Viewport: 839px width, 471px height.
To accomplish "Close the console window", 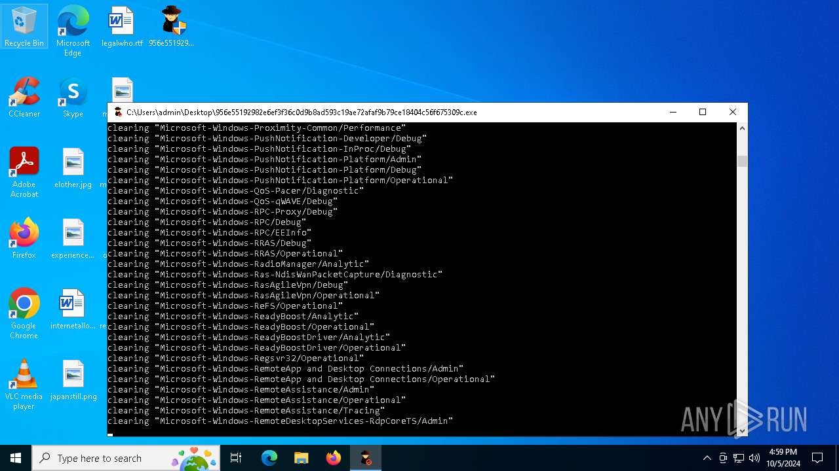I will tap(733, 112).
